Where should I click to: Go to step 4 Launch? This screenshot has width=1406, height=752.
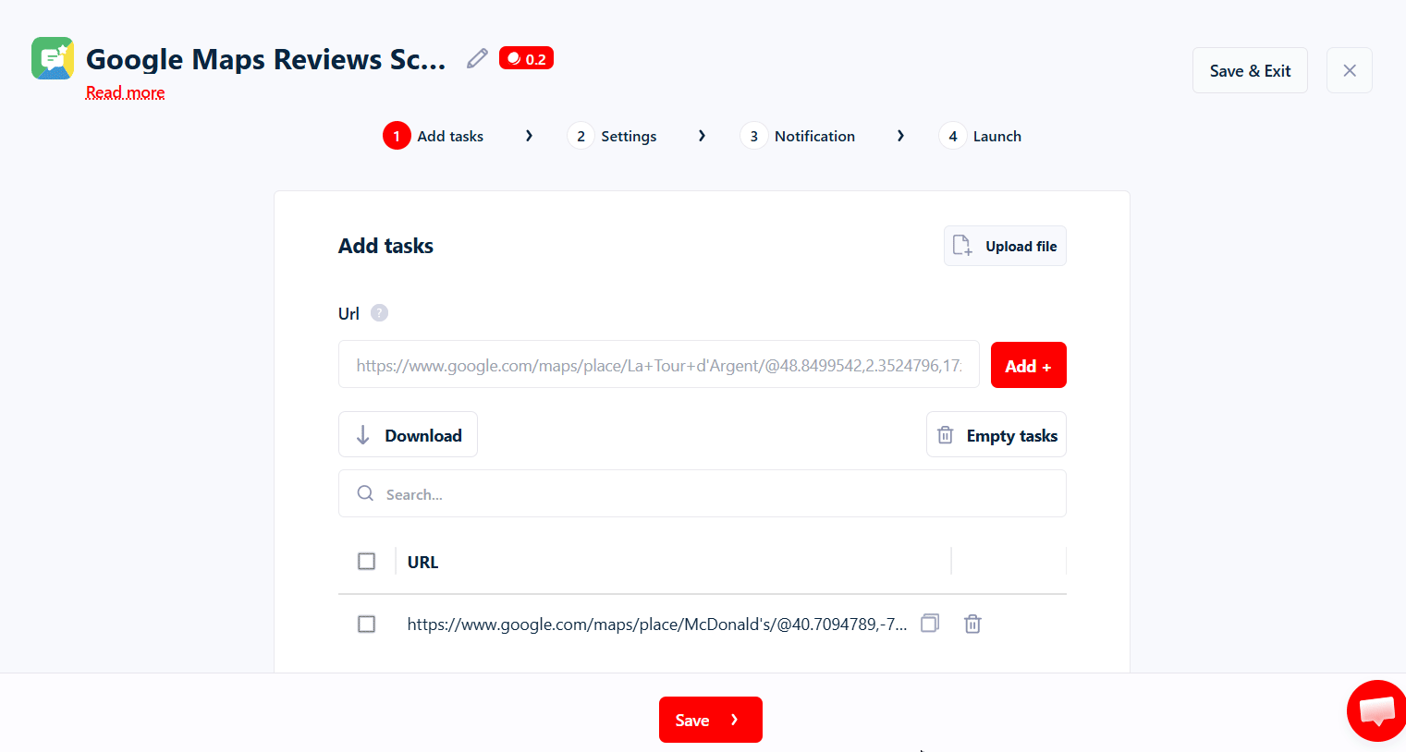[x=980, y=136]
